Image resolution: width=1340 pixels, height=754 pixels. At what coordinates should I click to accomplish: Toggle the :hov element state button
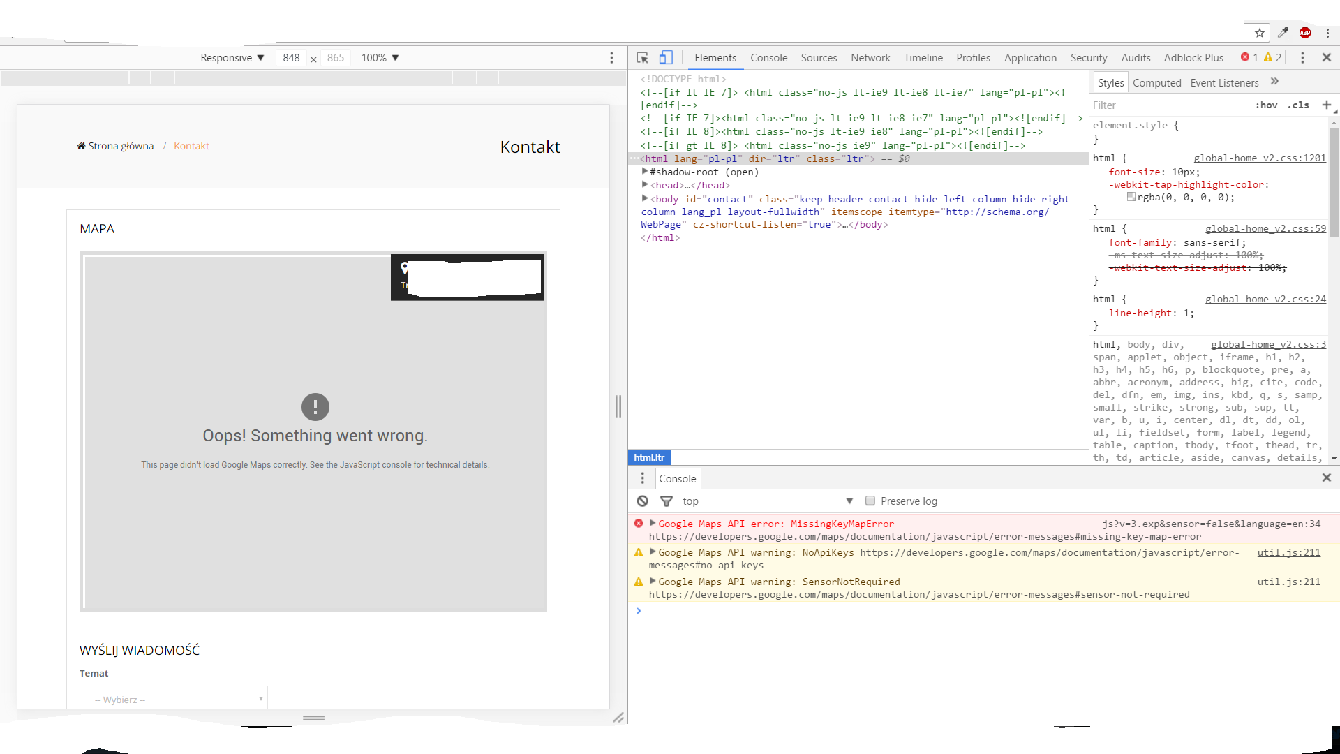point(1266,105)
